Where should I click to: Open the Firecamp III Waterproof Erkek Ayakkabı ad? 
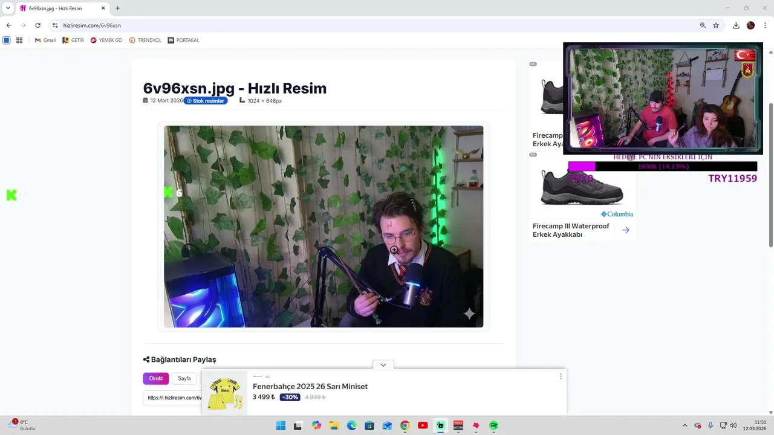coord(571,230)
